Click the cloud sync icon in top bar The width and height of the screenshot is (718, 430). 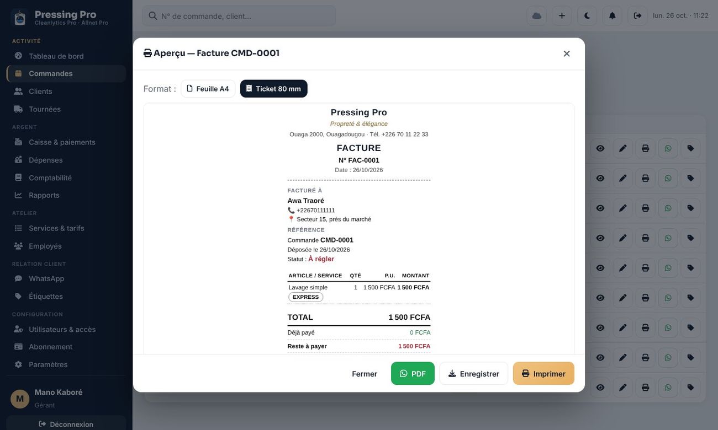pyautogui.click(x=536, y=15)
